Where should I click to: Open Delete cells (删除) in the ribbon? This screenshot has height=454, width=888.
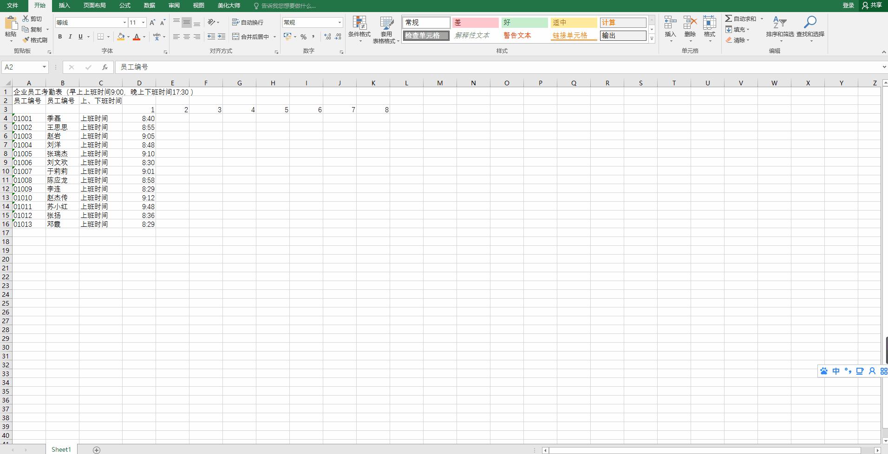click(690, 29)
